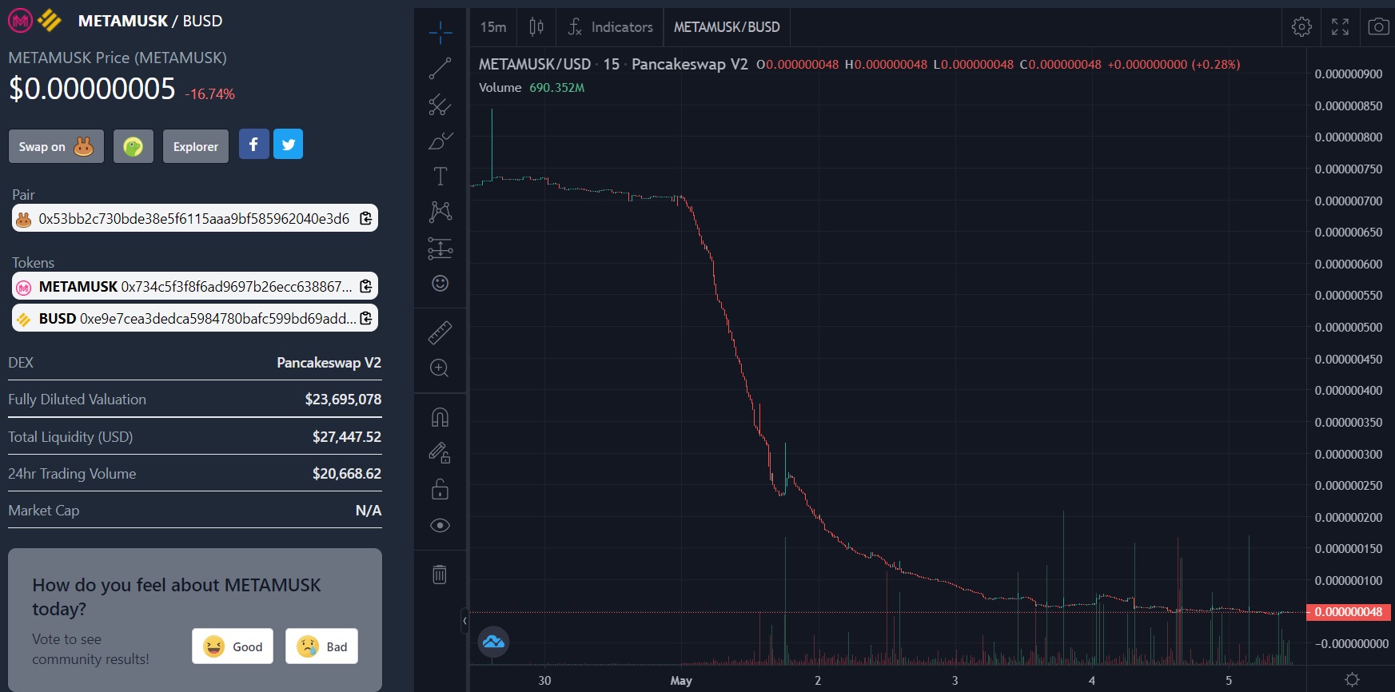The width and height of the screenshot is (1395, 692).
Task: Open the Indicators menu
Action: pos(611,27)
